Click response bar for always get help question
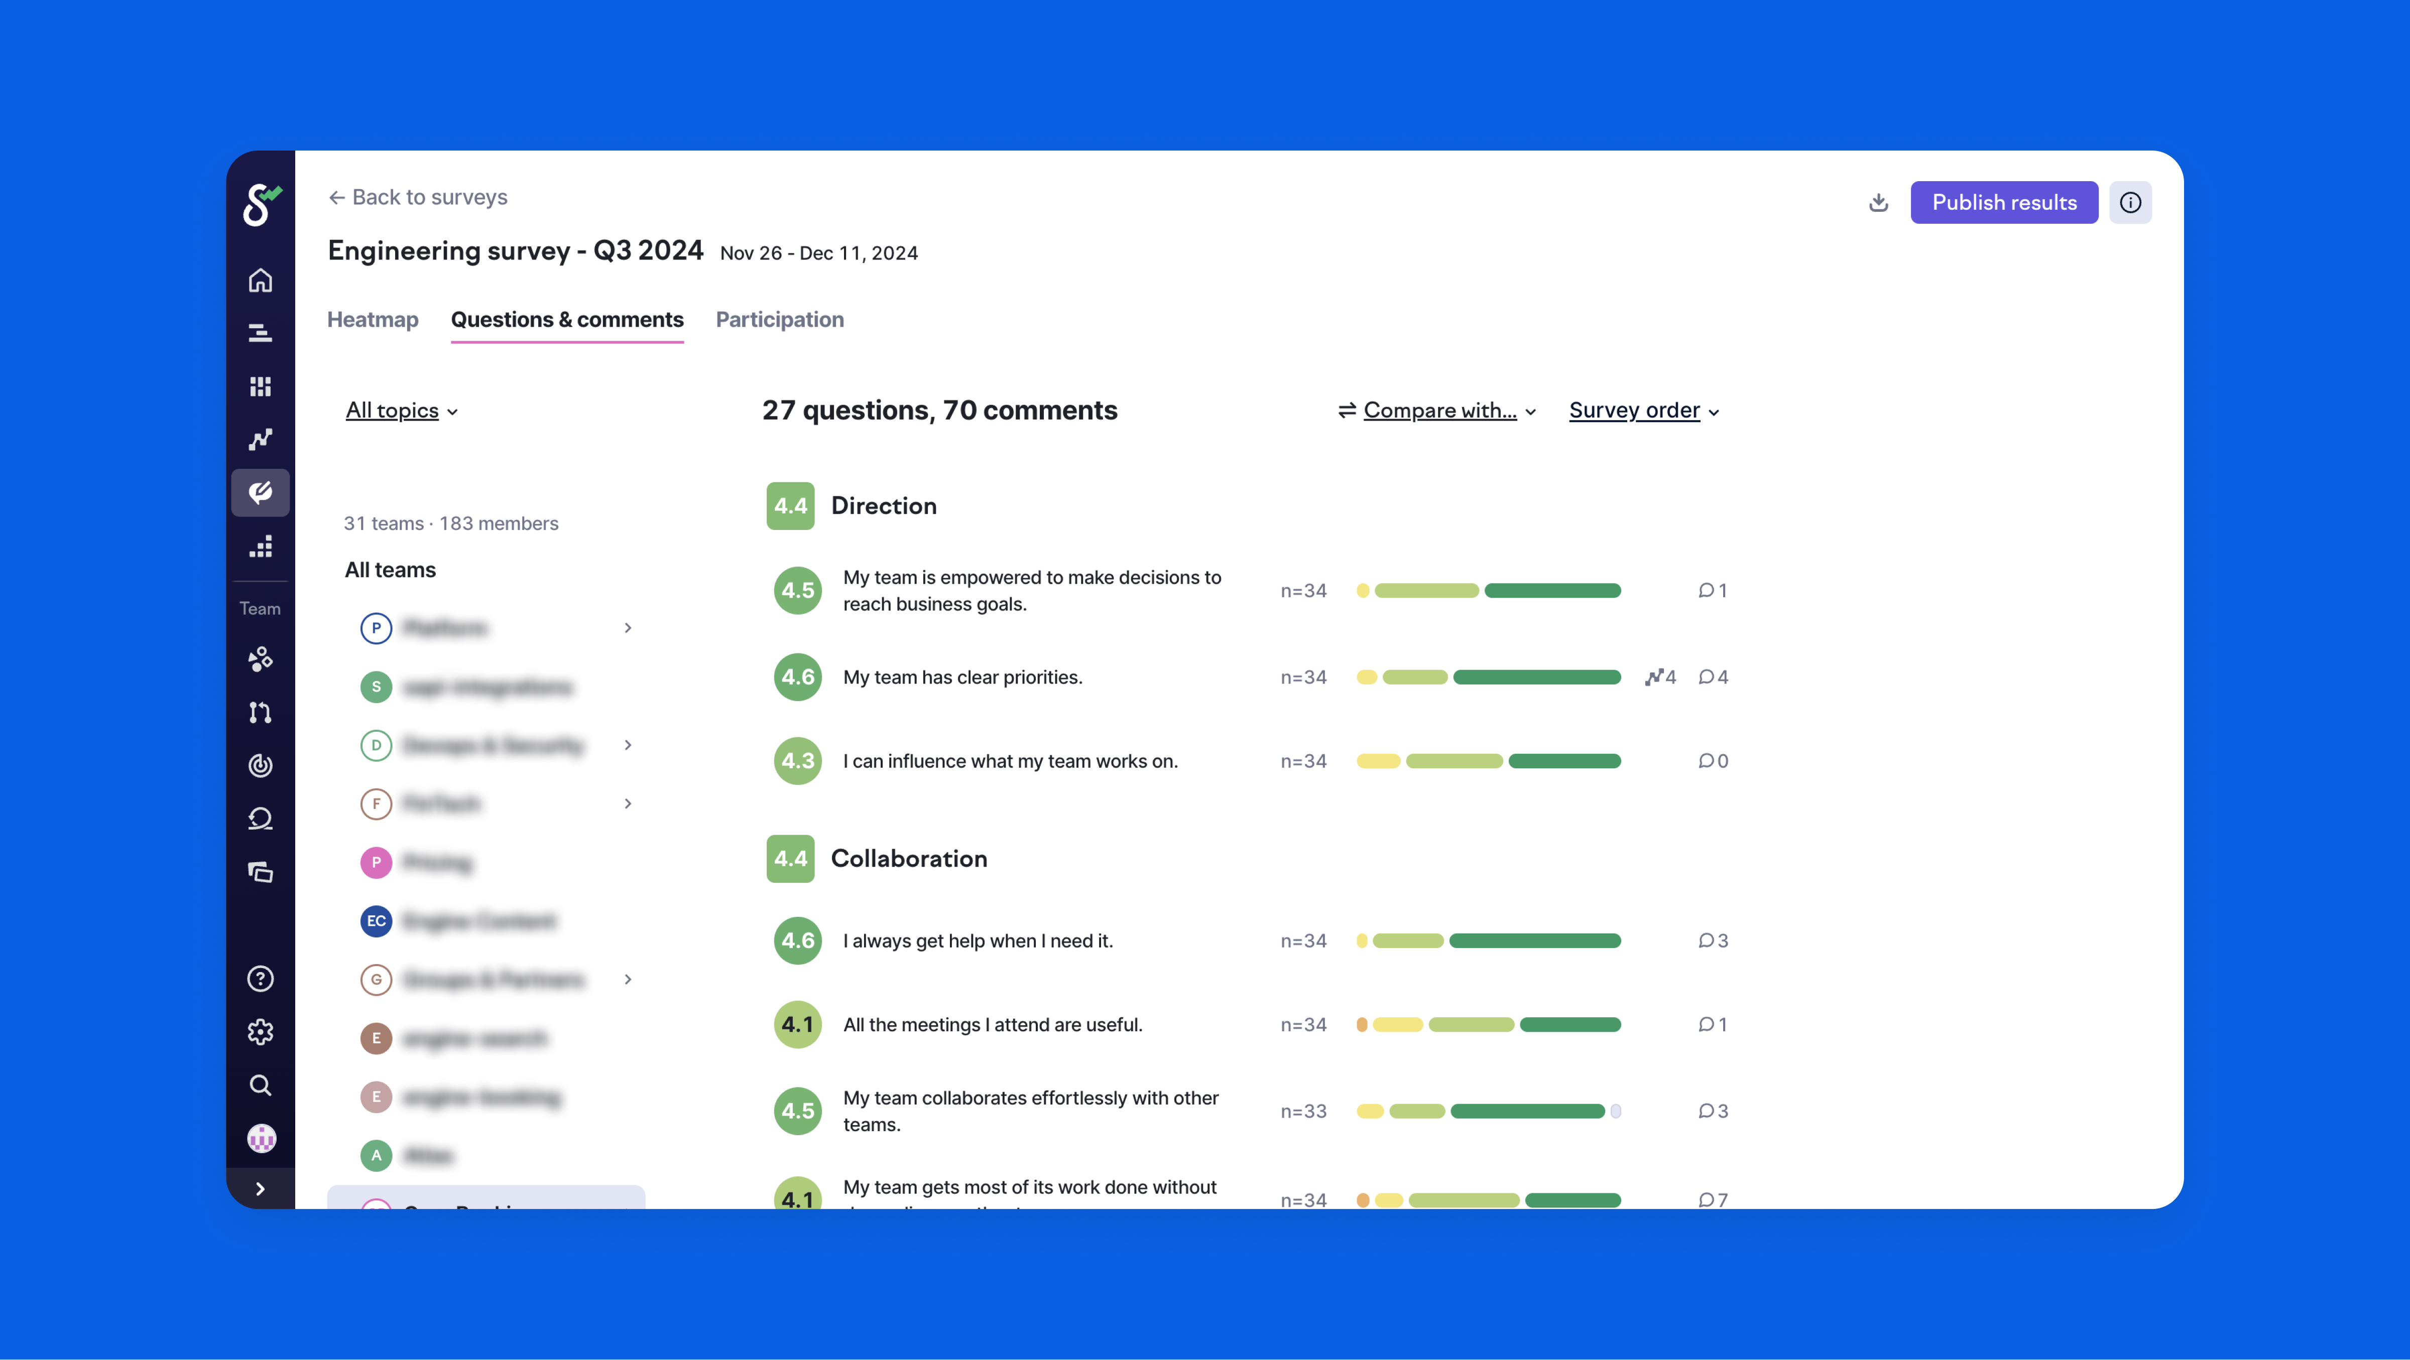The height and width of the screenshot is (1360, 2410). point(1488,941)
